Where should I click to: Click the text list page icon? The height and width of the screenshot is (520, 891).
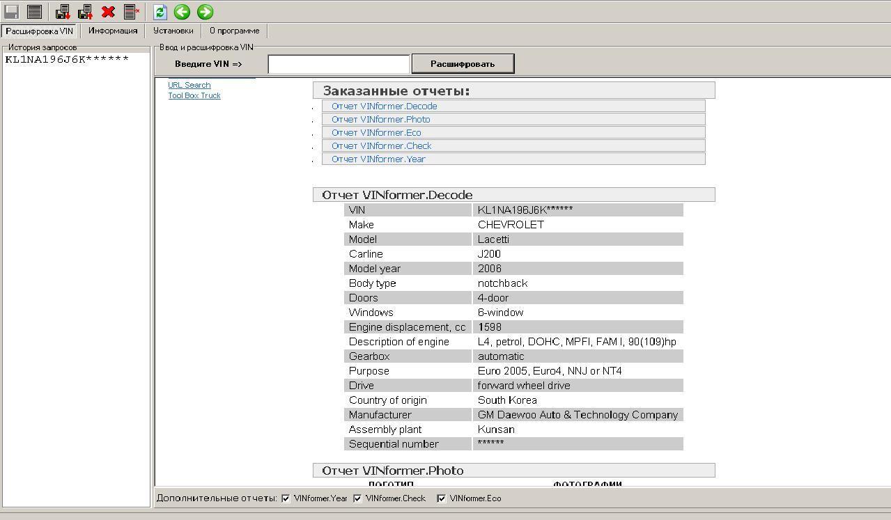click(x=34, y=12)
